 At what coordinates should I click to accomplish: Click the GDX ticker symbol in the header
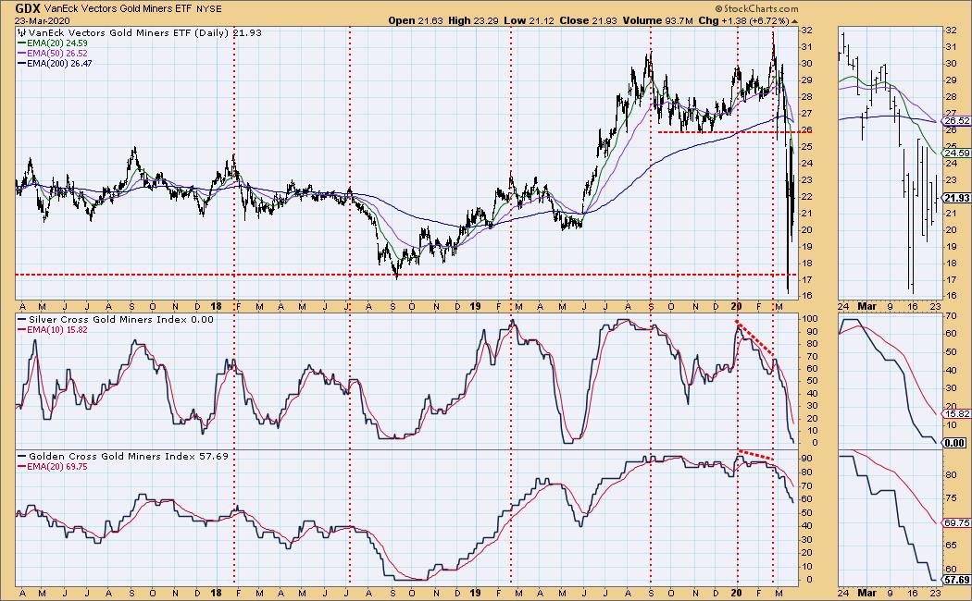tap(27, 8)
